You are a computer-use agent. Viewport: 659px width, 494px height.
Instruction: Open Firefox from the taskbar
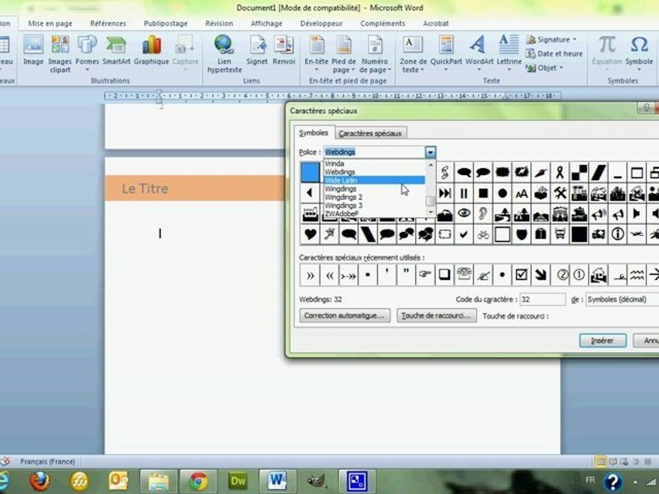pos(40,481)
